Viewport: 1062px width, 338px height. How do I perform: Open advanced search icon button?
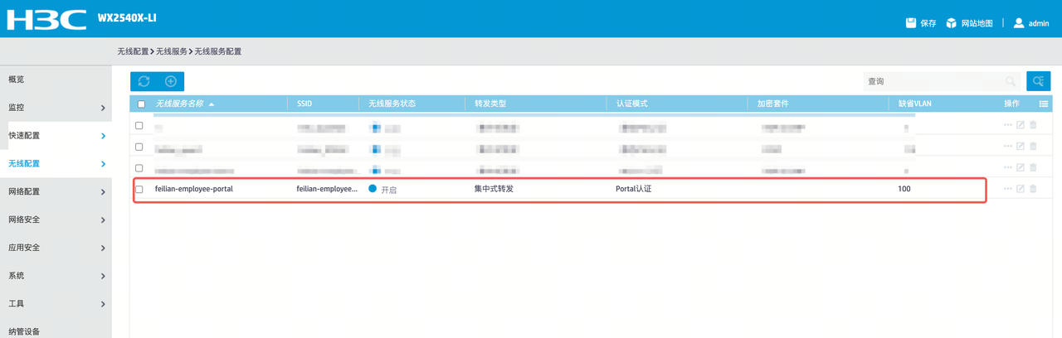point(1039,81)
